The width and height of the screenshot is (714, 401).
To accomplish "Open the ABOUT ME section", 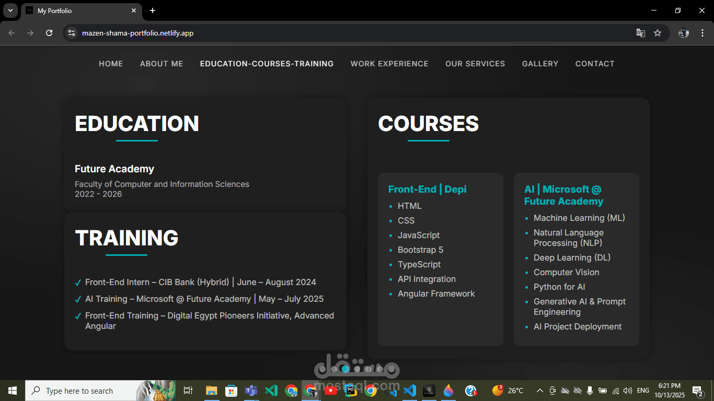I will (x=162, y=64).
